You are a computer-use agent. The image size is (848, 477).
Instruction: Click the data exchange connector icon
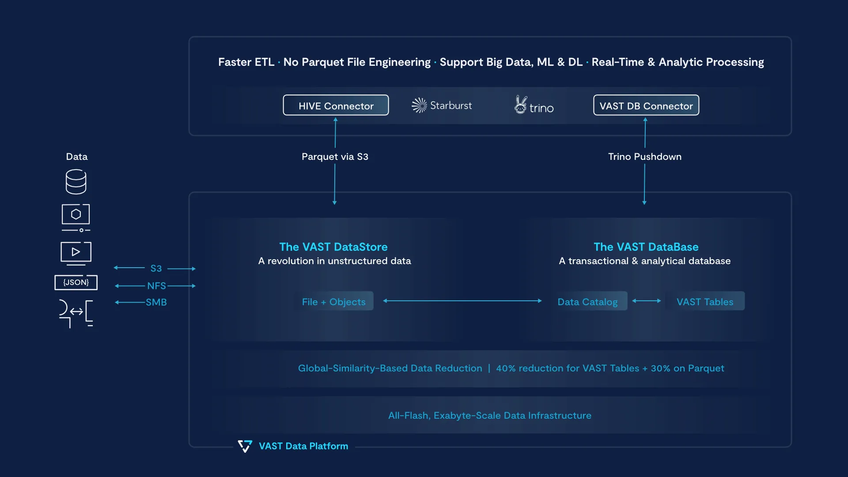click(76, 314)
